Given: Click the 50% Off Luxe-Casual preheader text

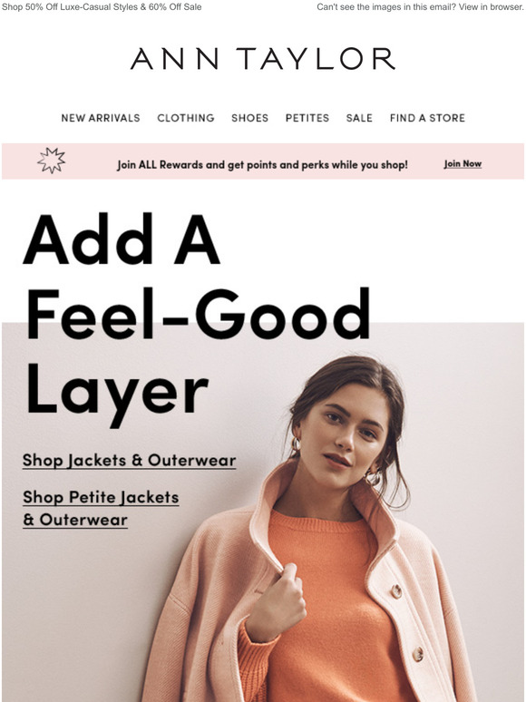Looking at the screenshot, I should click(x=102, y=6).
